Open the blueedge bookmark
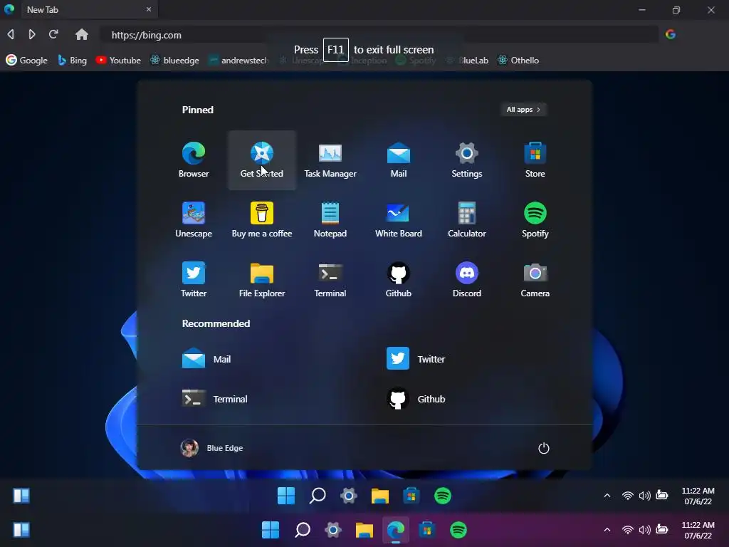 click(x=175, y=60)
